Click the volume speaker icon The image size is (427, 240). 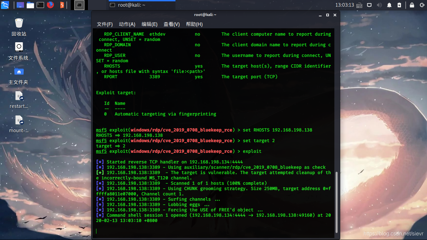(379, 5)
